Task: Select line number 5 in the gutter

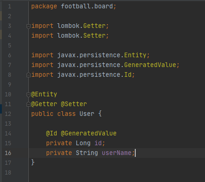Action: 9,46
